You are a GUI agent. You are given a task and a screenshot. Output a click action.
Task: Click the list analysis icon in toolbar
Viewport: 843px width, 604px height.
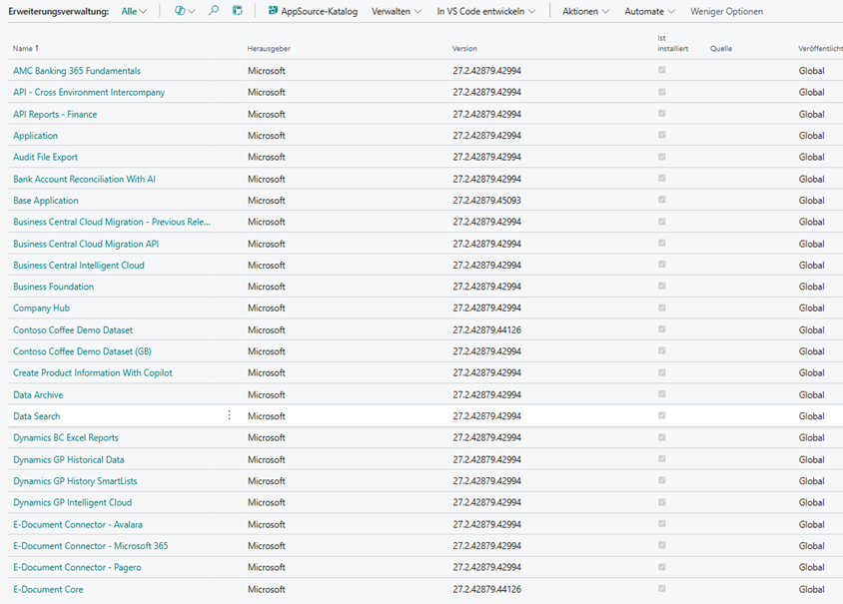click(x=238, y=11)
